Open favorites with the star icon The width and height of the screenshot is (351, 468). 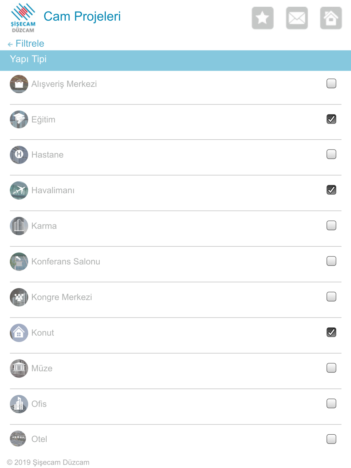pos(263,18)
